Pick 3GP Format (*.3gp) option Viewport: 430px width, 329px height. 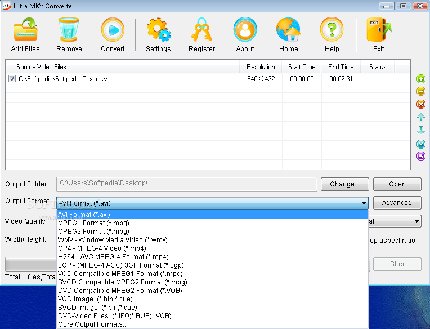pos(212,265)
